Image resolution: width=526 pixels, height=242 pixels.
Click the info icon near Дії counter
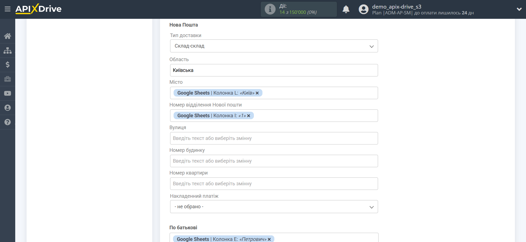[x=270, y=9]
